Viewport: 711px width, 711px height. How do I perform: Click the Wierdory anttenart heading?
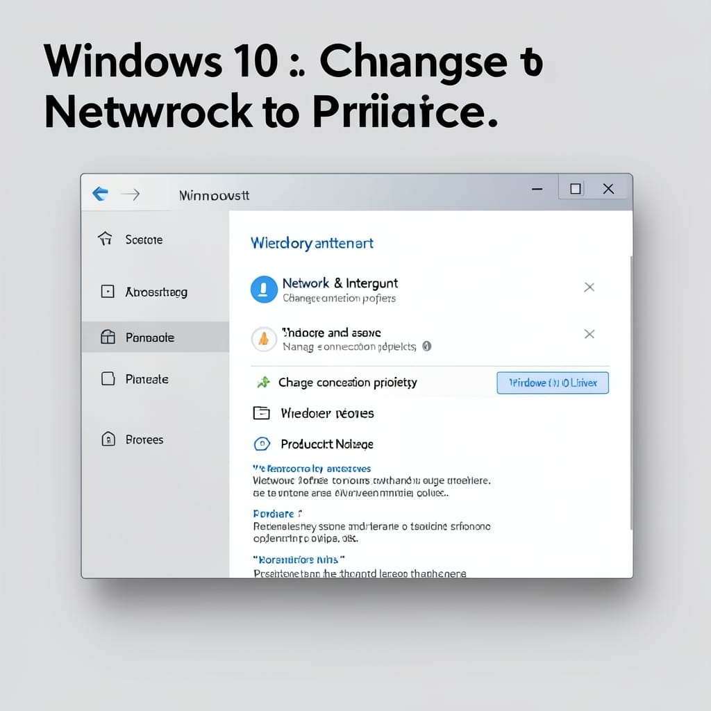tap(312, 244)
